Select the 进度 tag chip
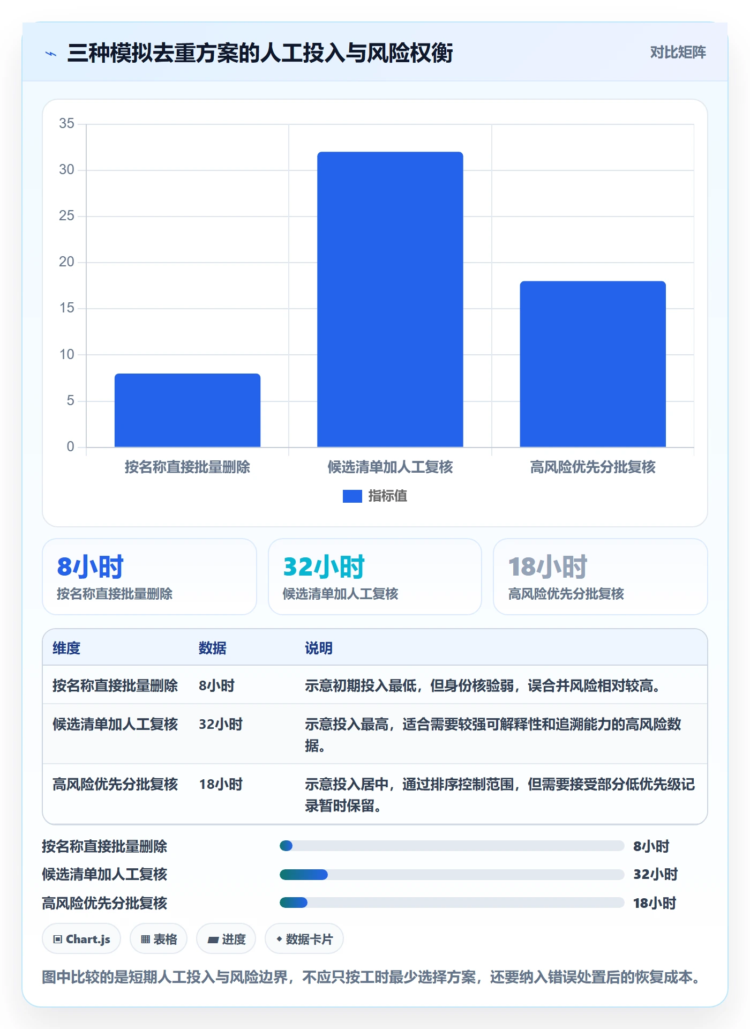This screenshot has height=1029, width=750. (x=226, y=938)
